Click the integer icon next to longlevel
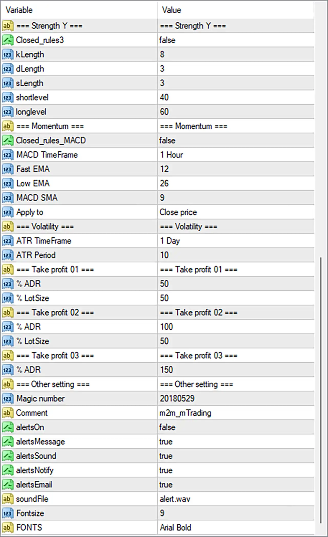328x537 pixels. [x=8, y=112]
